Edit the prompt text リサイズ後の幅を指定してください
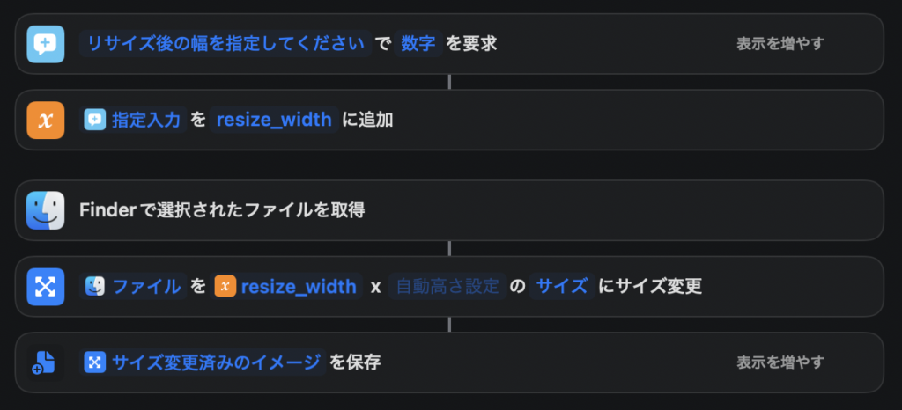The width and height of the screenshot is (902, 410). [224, 43]
